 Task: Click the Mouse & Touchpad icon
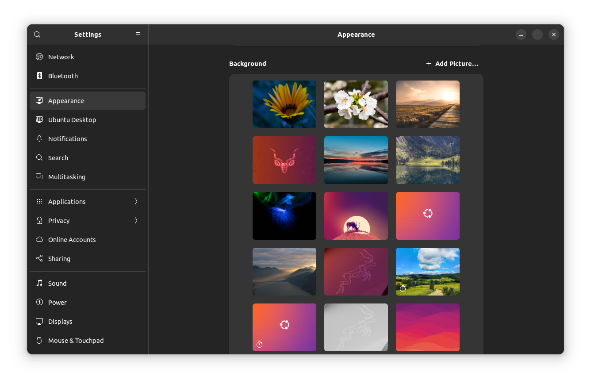coord(39,340)
